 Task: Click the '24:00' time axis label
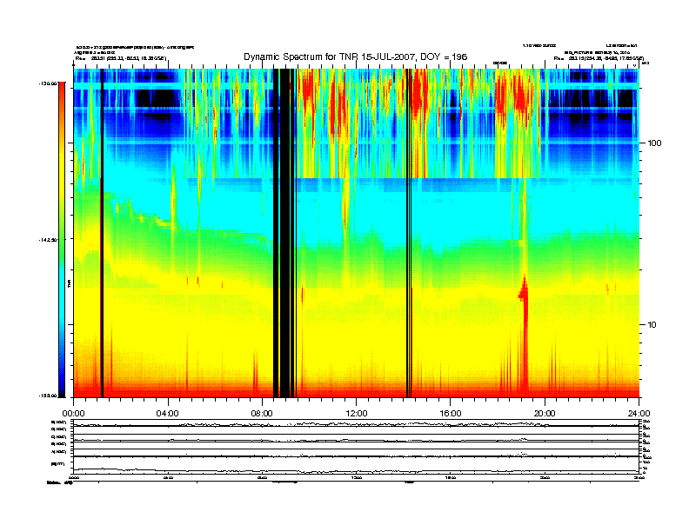coord(639,414)
